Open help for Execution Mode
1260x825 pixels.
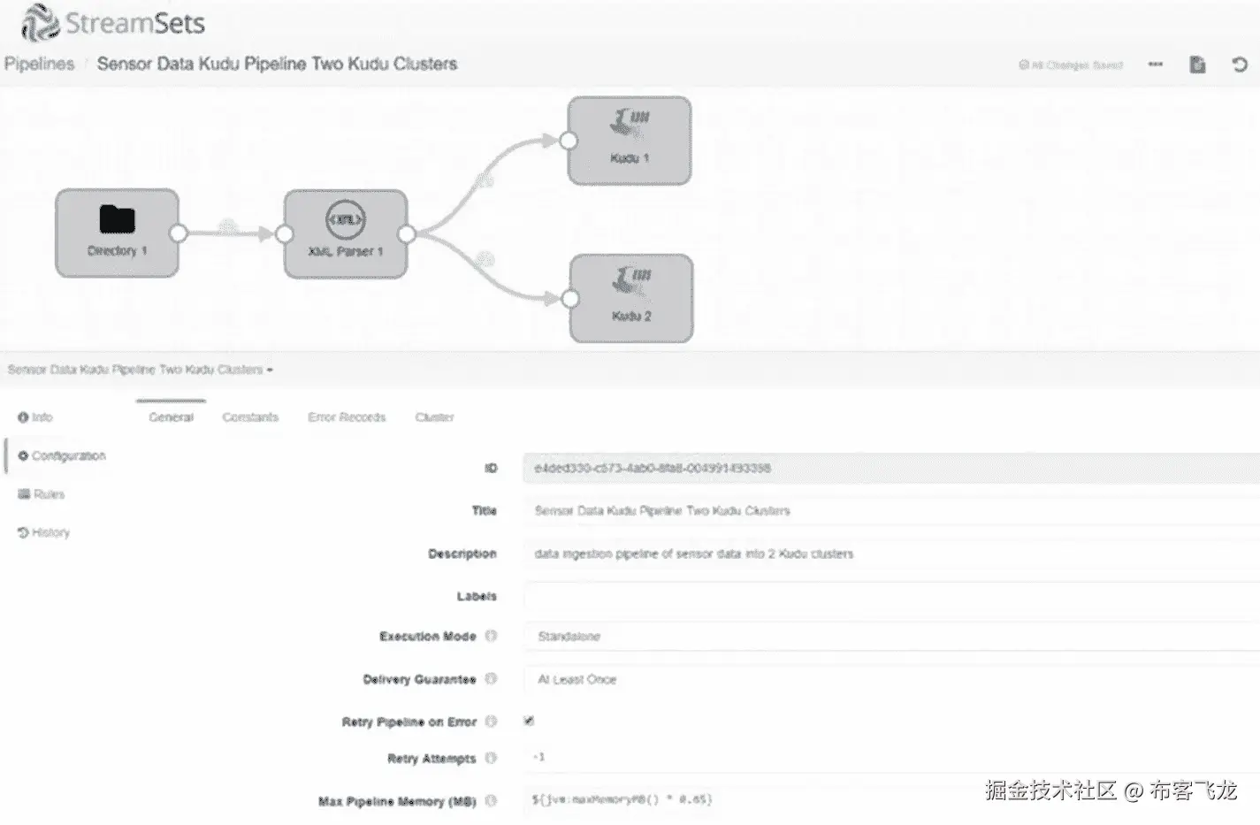coord(491,636)
